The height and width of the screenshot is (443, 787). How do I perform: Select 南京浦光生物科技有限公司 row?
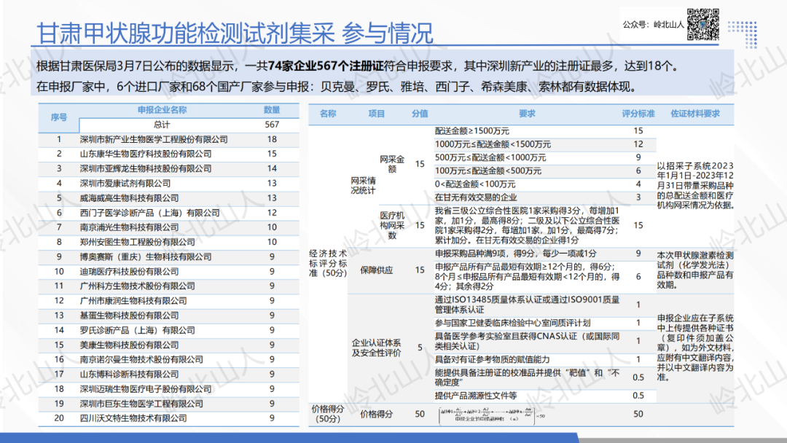[168, 227]
